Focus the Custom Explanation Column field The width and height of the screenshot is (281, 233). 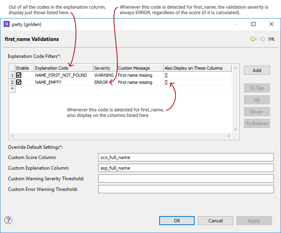(186, 168)
